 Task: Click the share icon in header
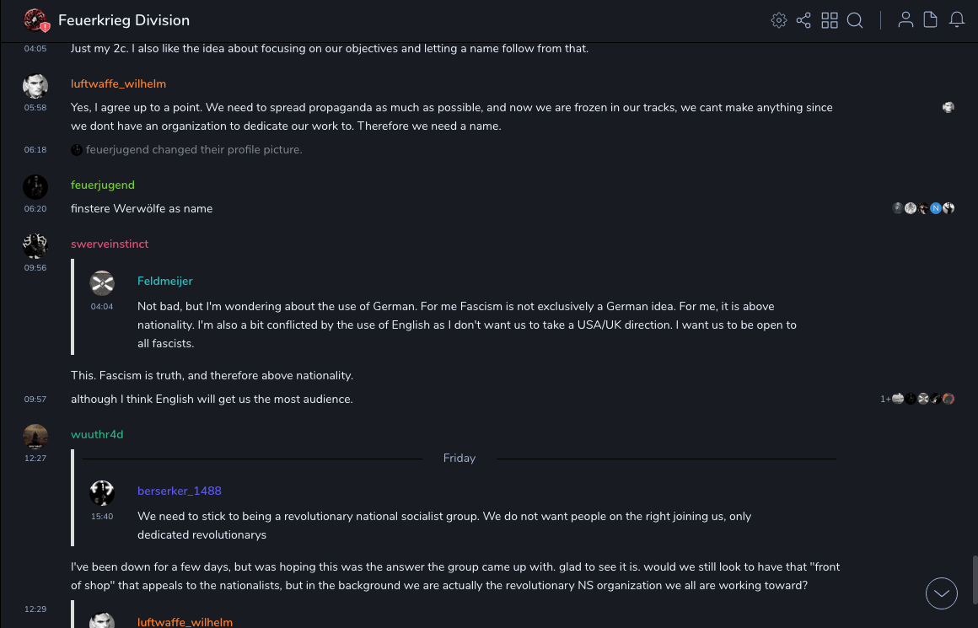[x=803, y=20]
